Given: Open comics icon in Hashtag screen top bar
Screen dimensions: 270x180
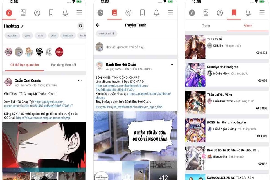Looking at the screenshot, I should (23, 13).
